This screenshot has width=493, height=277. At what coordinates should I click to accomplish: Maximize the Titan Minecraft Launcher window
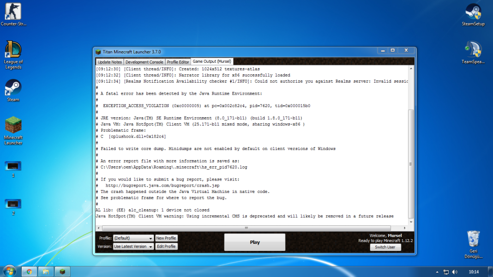pos(393,50)
